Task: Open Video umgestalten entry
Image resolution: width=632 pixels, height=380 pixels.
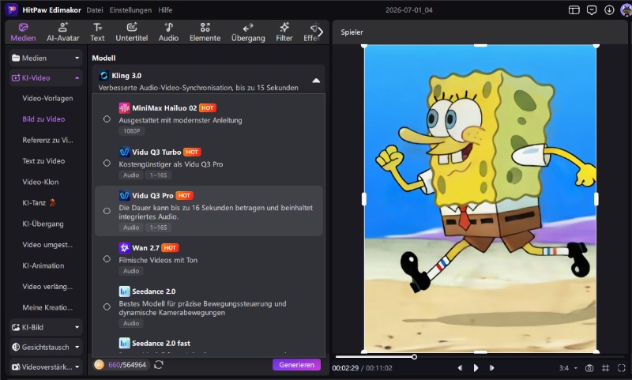Action: [x=47, y=245]
